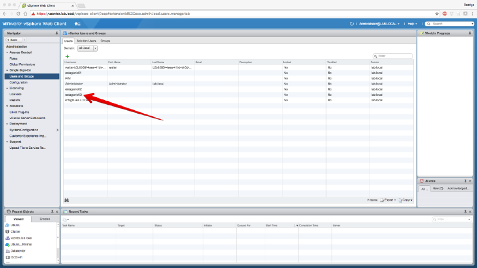This screenshot has width=477, height=268.
Task: Collapse the Access Control tree section
Action: tap(7, 52)
